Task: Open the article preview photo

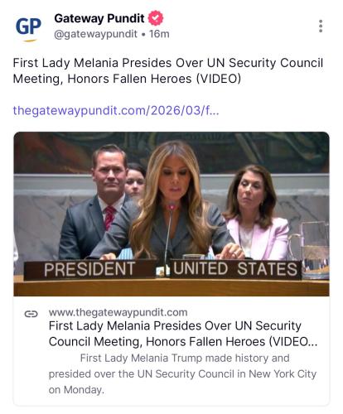Action: [x=171, y=214]
